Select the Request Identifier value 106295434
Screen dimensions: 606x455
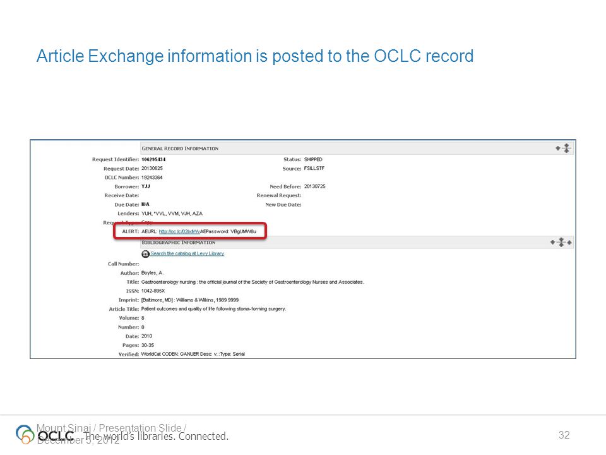click(153, 159)
